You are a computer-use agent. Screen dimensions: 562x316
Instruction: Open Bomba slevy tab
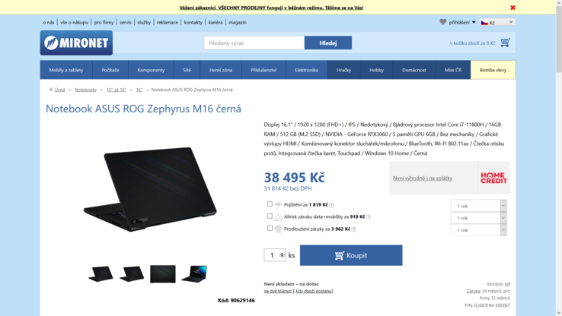[493, 70]
